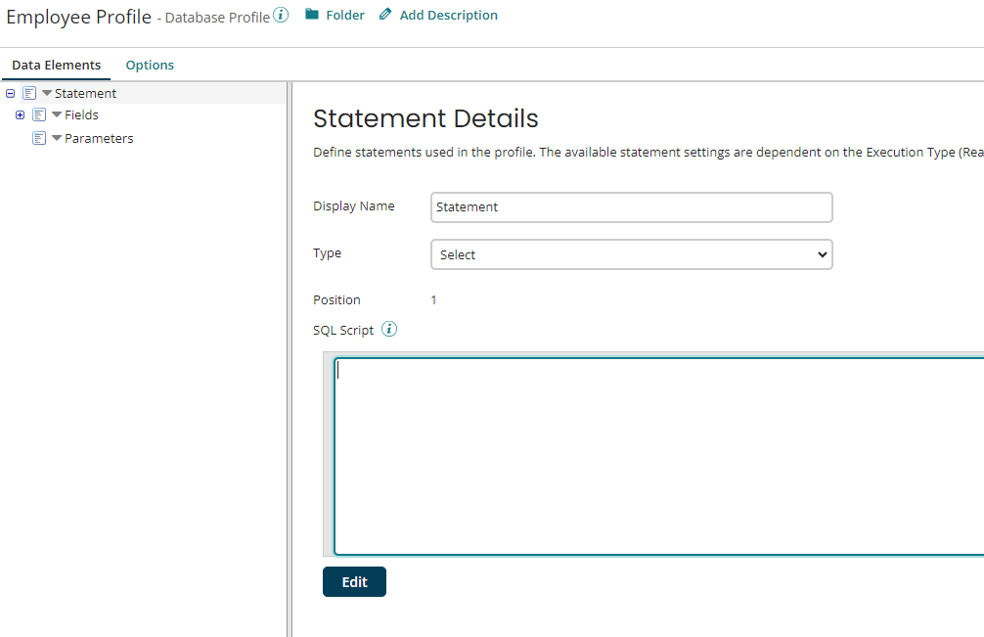Open the Type dropdown showing Select
The image size is (984, 637).
631,254
